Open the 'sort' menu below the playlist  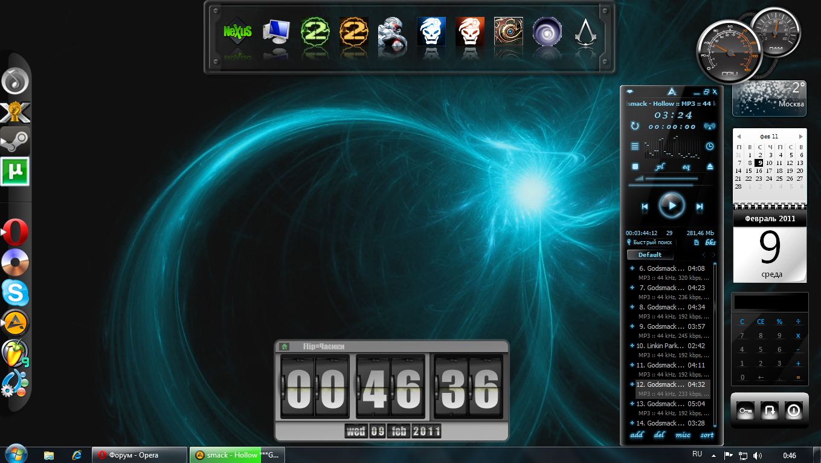707,435
